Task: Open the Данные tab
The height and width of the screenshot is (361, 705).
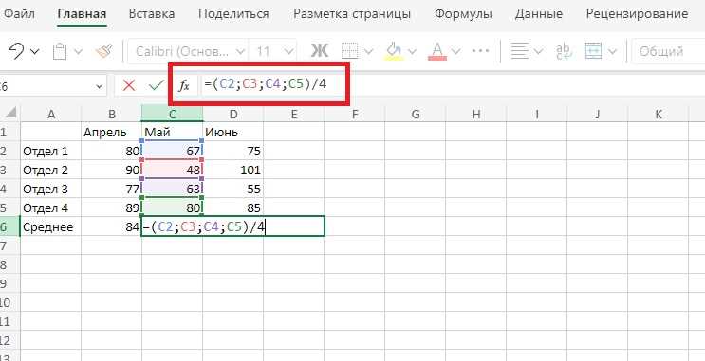Action: [539, 14]
